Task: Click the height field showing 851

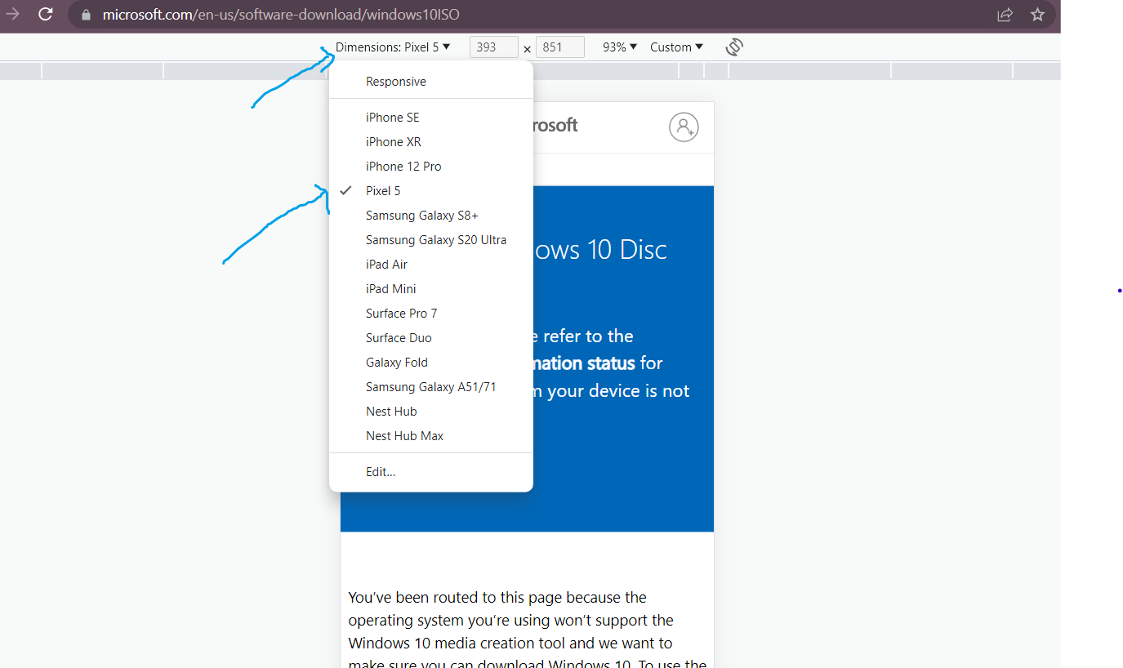Action: [560, 47]
